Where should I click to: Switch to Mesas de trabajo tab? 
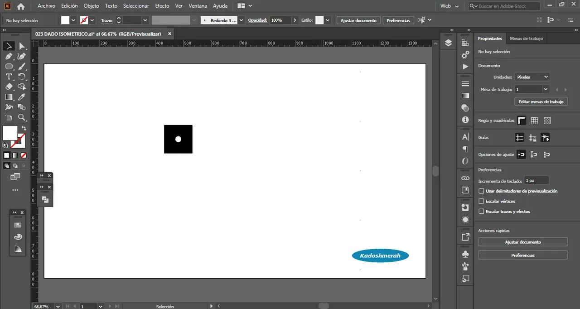[526, 39]
